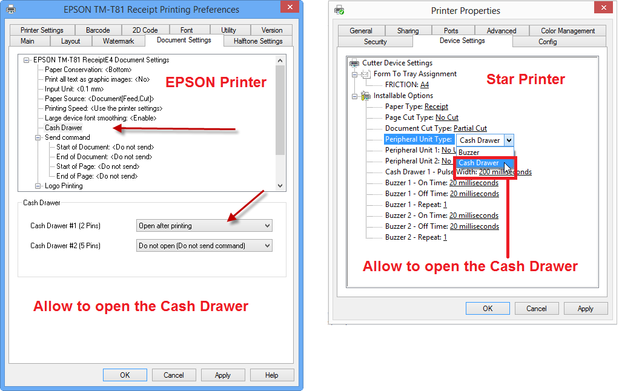Collapse the Send command tree node
The width and height of the screenshot is (619, 391).
(38, 138)
